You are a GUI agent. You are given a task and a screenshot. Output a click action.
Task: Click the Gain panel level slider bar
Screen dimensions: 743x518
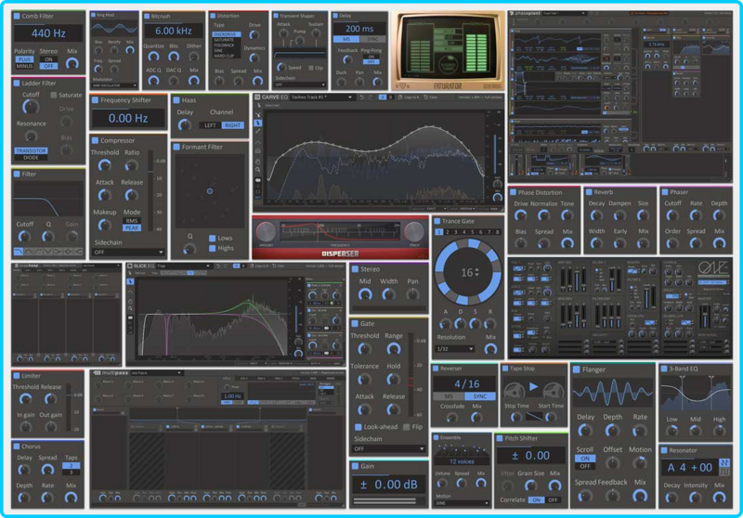click(x=388, y=500)
